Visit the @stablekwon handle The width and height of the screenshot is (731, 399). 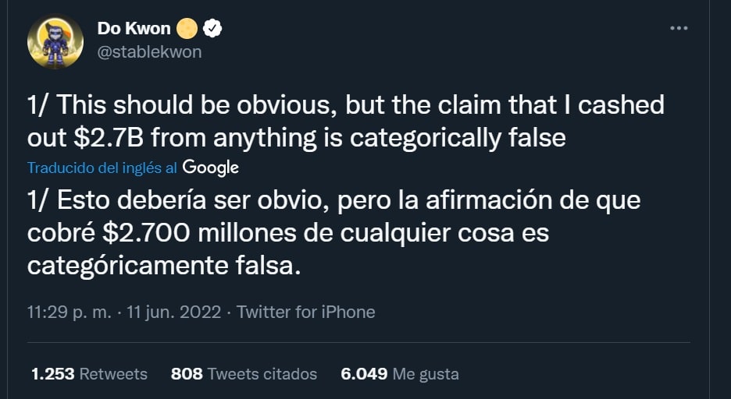point(149,51)
